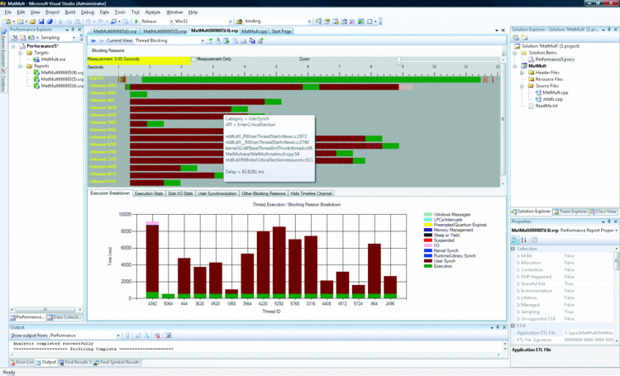Open the Analyze menu

click(x=153, y=12)
